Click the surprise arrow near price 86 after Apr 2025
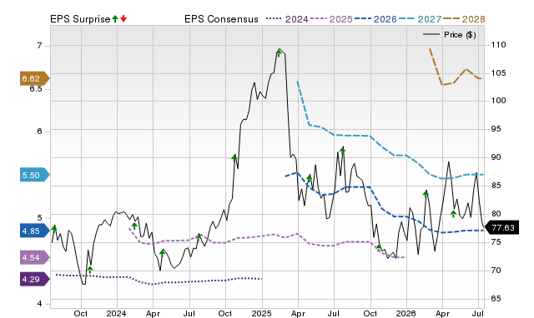The image size is (534, 318). [310, 178]
